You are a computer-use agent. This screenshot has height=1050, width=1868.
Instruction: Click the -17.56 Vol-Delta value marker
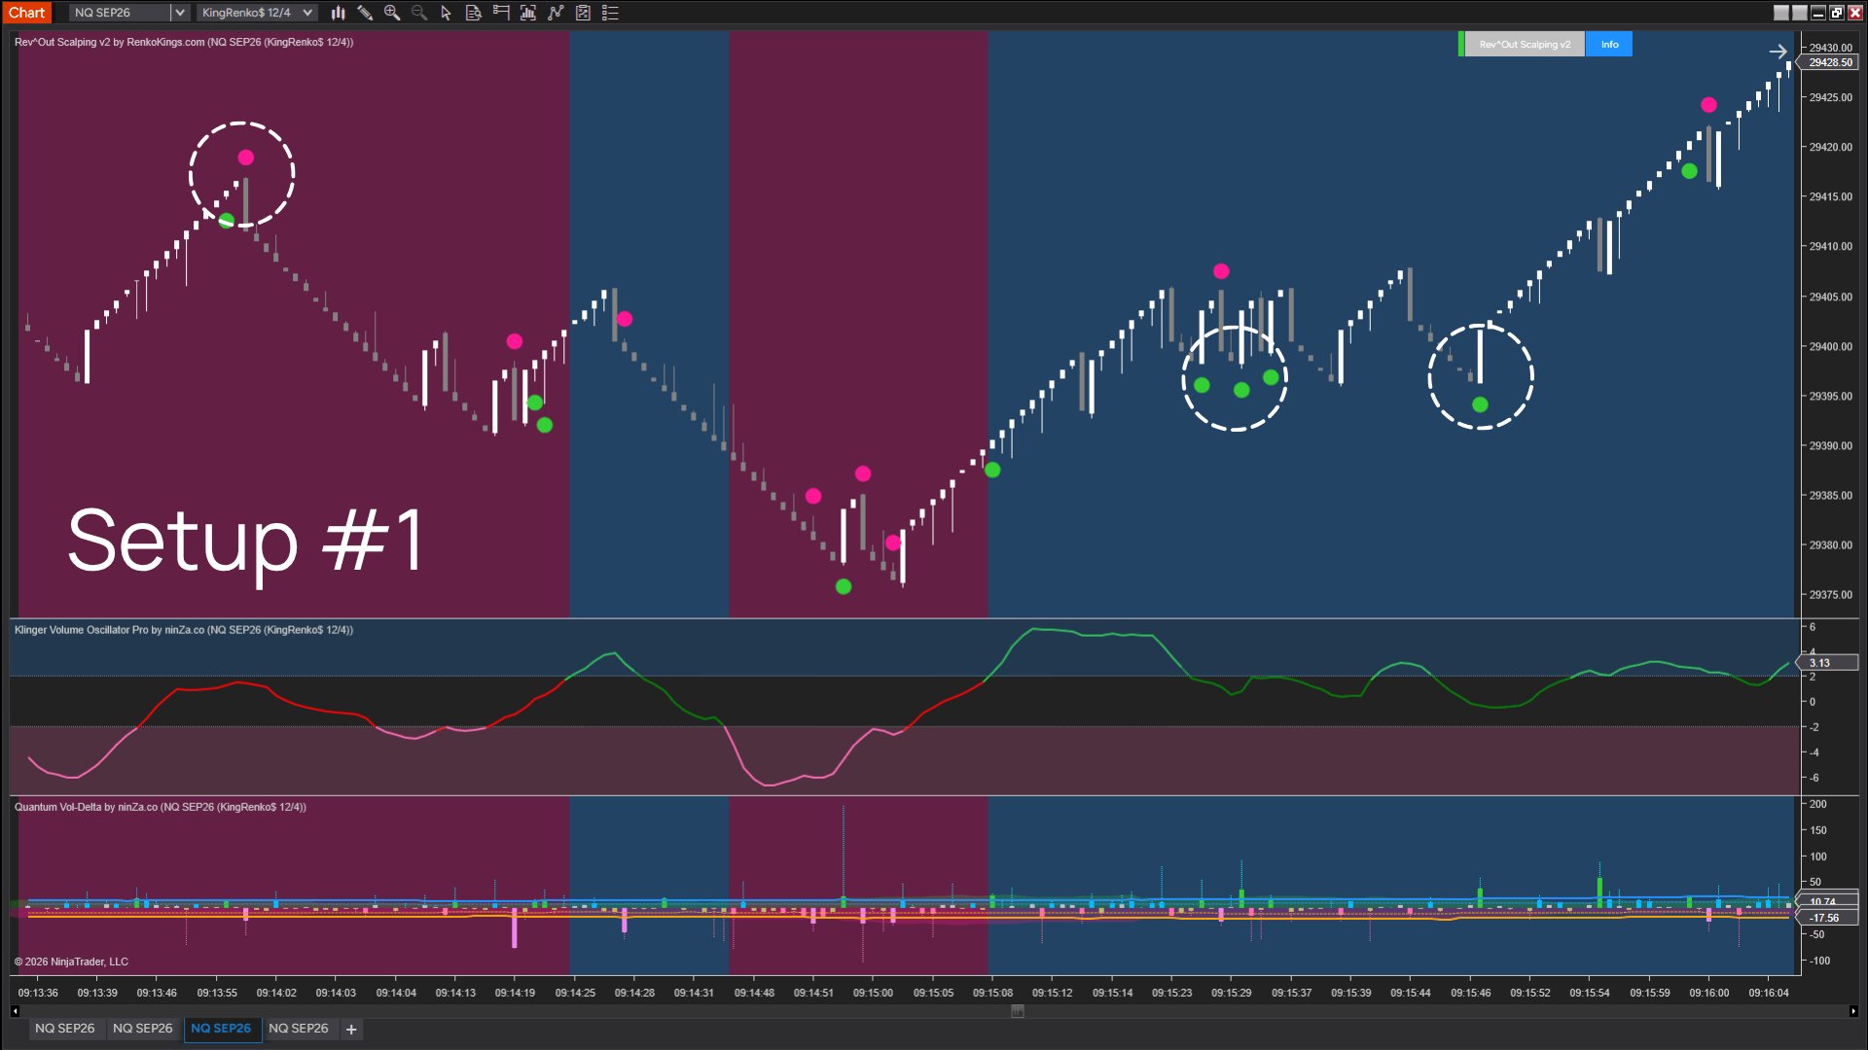pos(1826,918)
